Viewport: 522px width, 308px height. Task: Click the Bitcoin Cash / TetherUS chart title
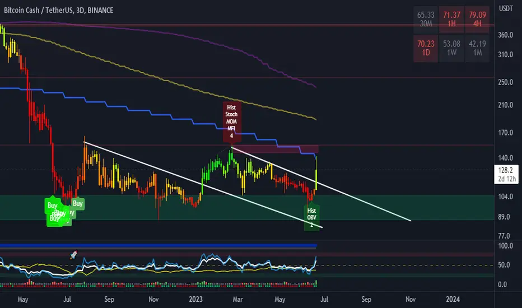[x=59, y=10]
